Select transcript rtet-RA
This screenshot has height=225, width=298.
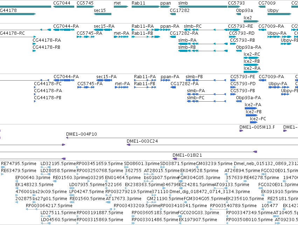pyautogui.click(x=122, y=33)
